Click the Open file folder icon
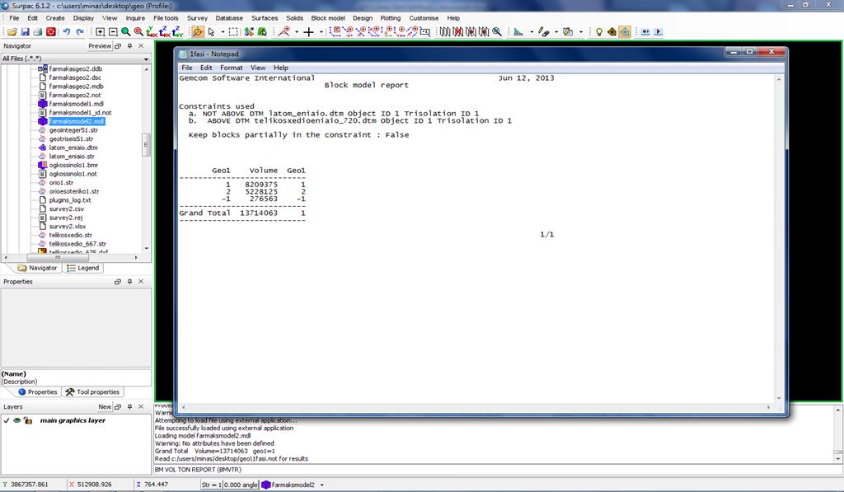 pos(12,32)
